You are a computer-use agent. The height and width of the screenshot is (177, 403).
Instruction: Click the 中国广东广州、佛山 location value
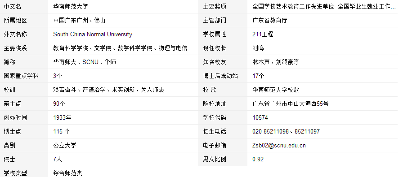click(x=79, y=21)
